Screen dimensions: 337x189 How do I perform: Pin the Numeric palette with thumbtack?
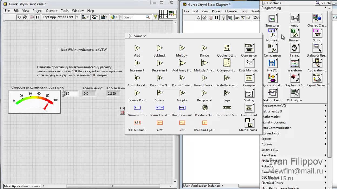click(x=130, y=36)
